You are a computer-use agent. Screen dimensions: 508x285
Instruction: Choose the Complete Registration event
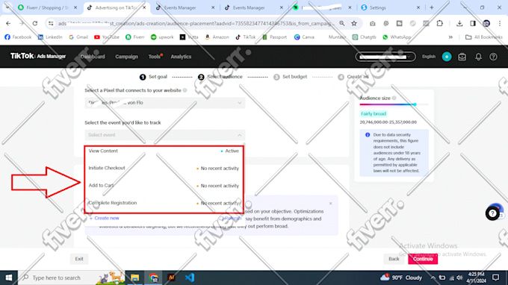click(164, 203)
